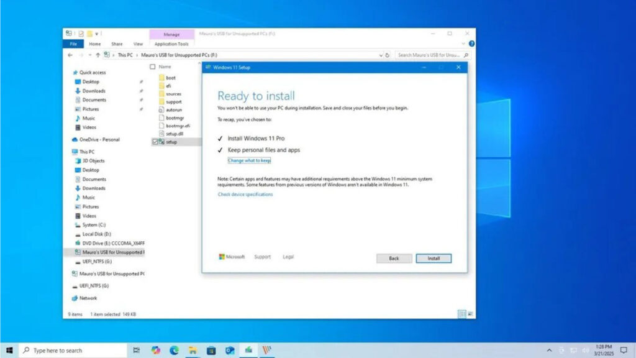
Task: Switch to the View ribbon tab
Action: pyautogui.click(x=138, y=44)
